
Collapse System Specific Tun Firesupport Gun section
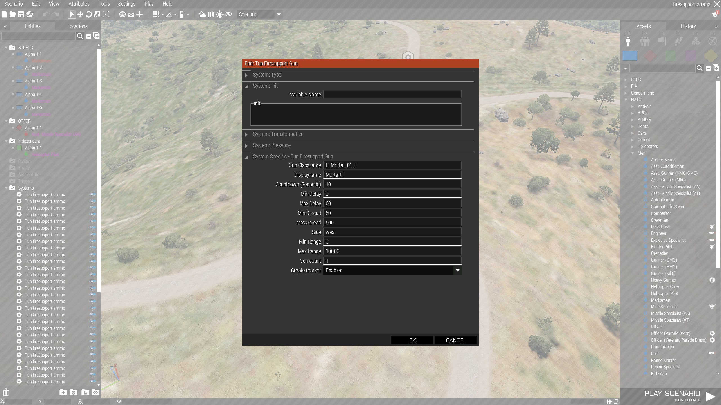point(246,157)
